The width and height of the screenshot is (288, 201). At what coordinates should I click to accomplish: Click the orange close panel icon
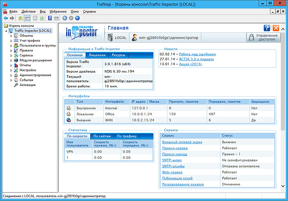(x=276, y=28)
